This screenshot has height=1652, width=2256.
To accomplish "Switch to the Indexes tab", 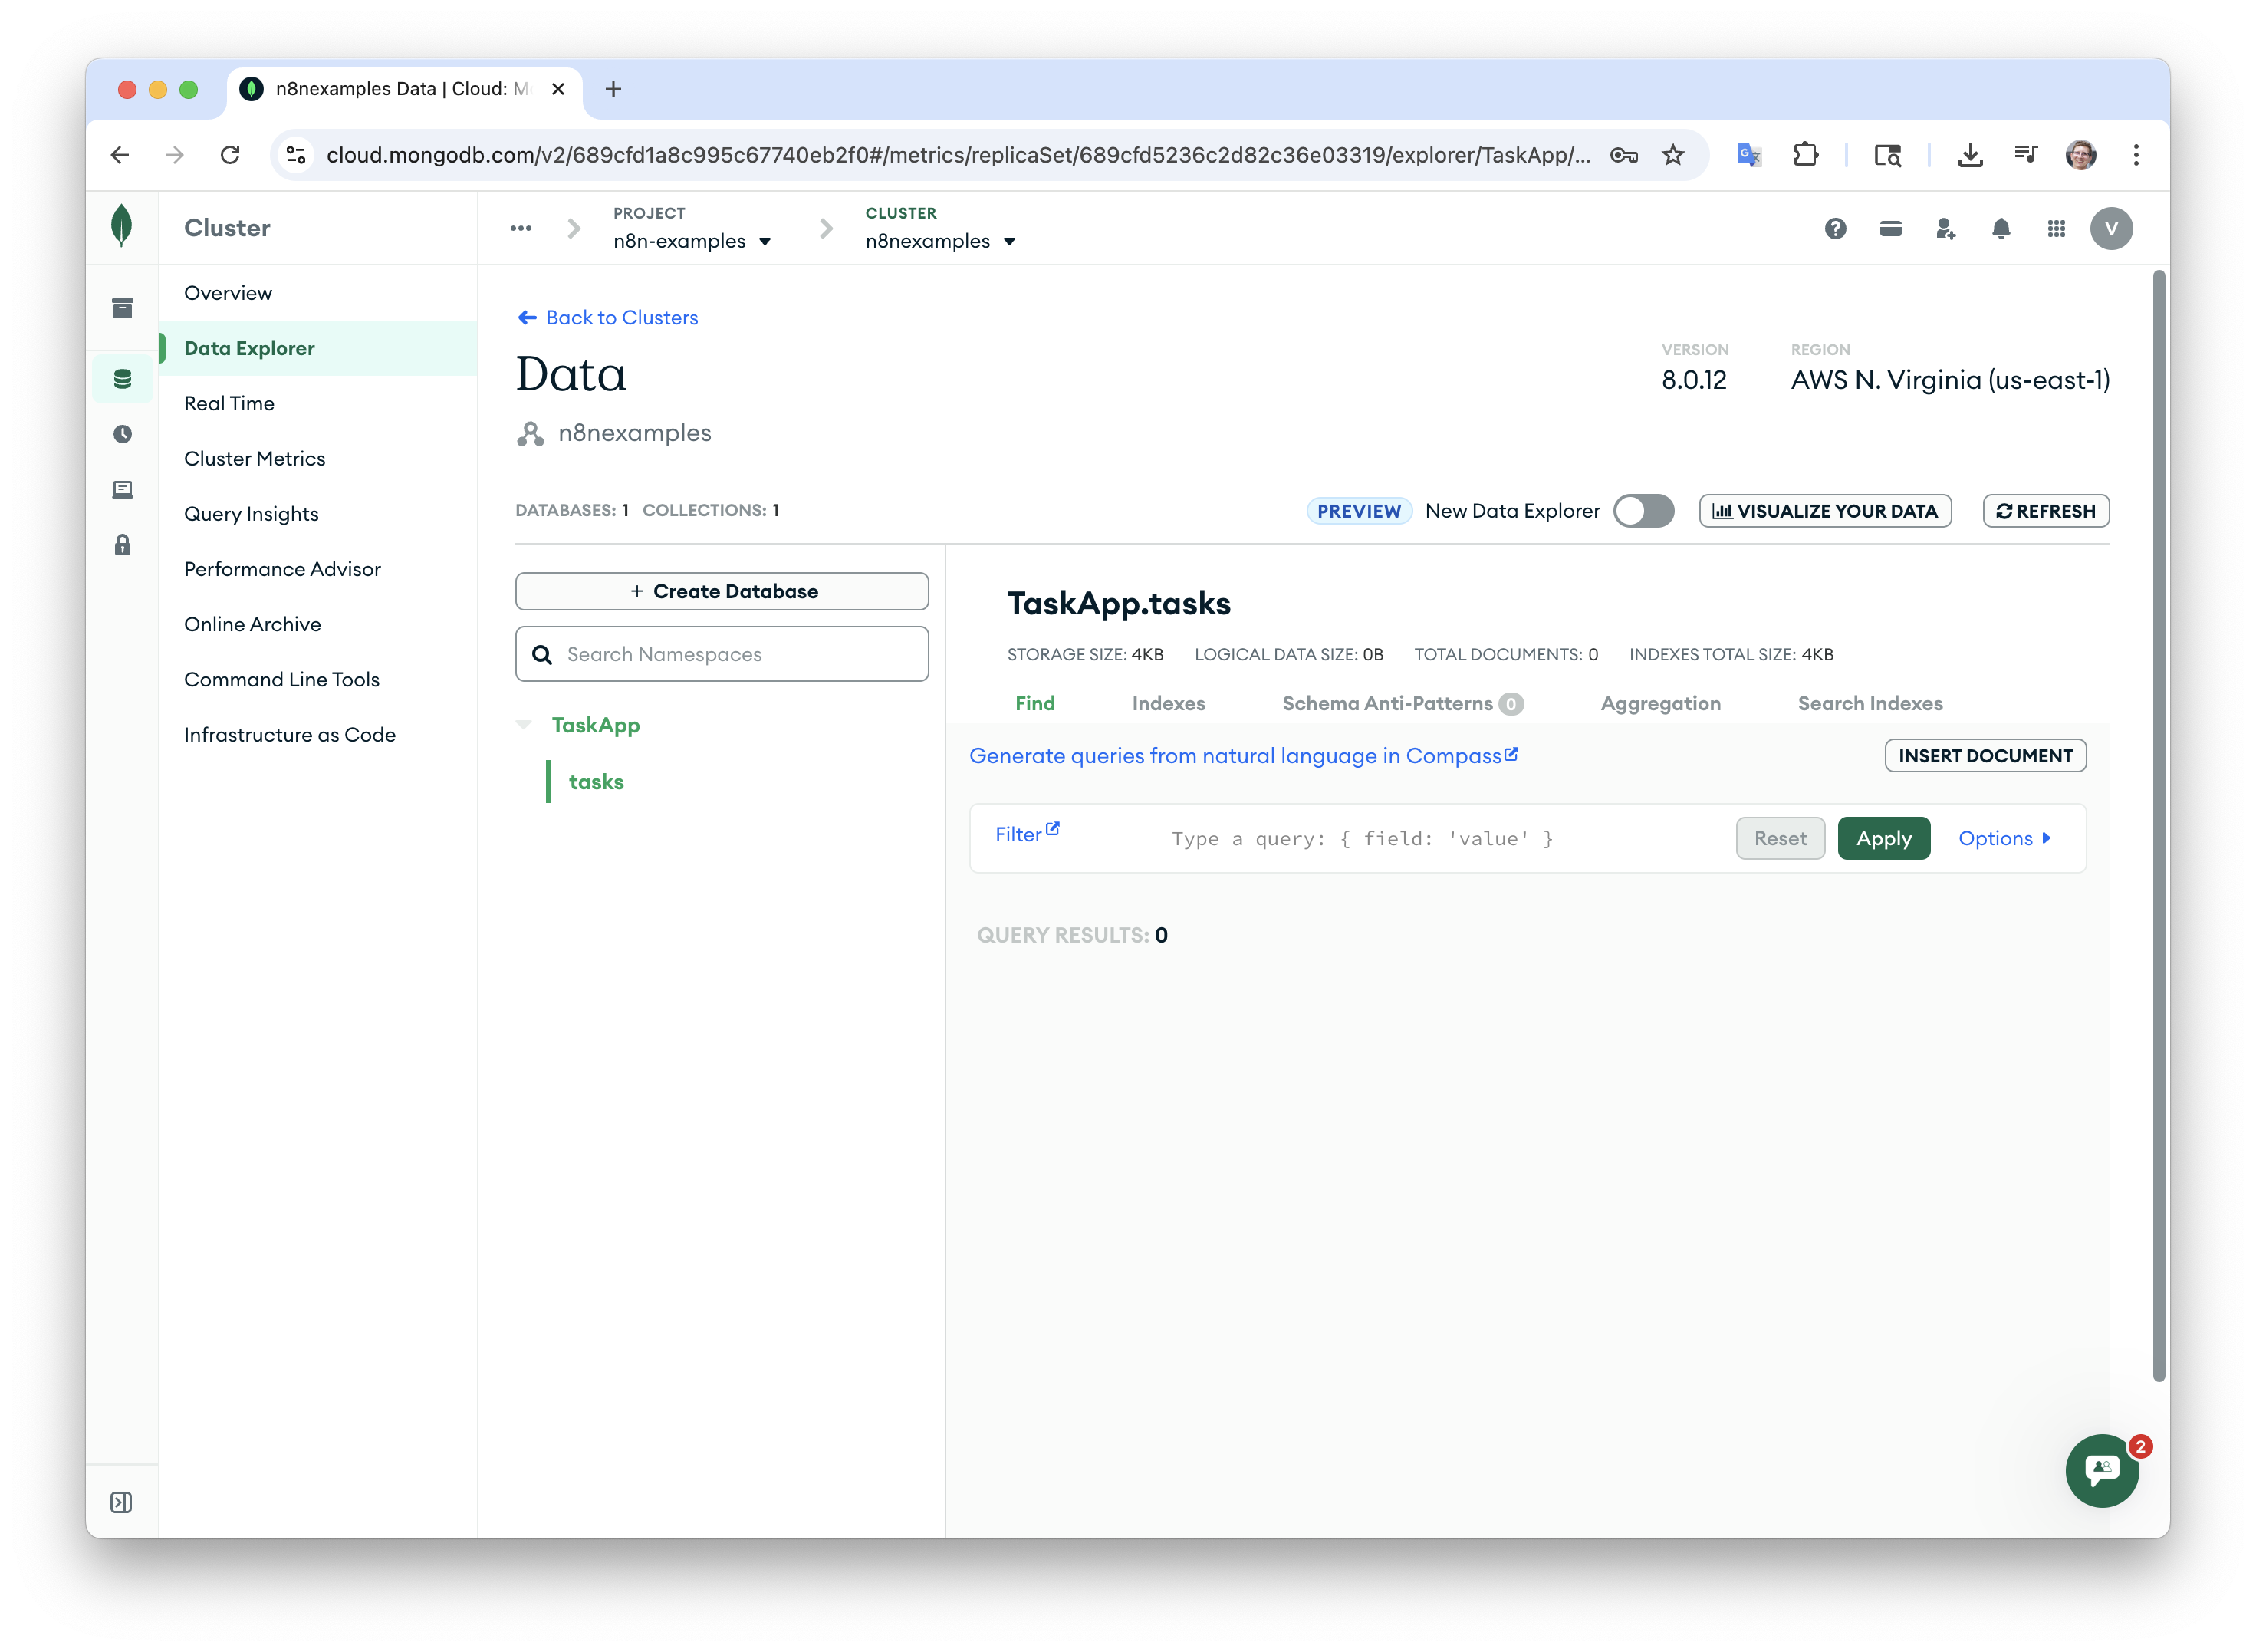I will click(1169, 703).
